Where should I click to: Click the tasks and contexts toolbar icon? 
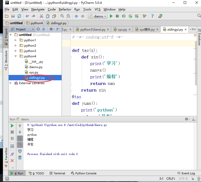pos(160,16)
